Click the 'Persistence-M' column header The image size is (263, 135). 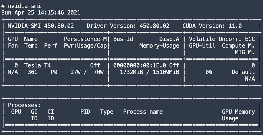pyautogui.click(x=85, y=39)
